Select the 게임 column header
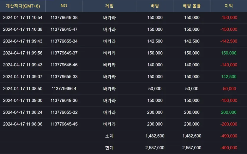Image resolution: width=247 pixels, height=154 pixels. click(x=109, y=6)
